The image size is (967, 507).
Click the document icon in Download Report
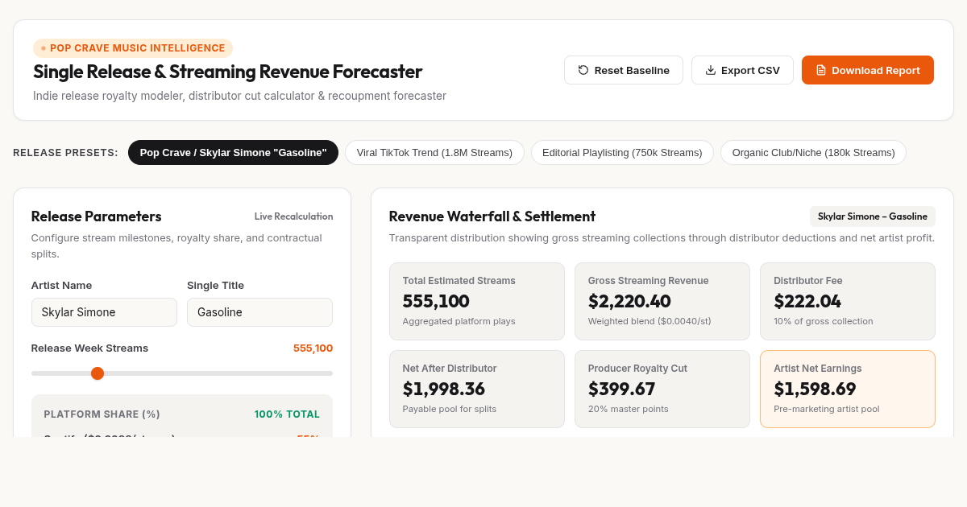pyautogui.click(x=821, y=70)
